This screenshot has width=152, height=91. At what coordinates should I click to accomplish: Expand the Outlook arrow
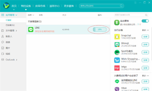(16, 60)
